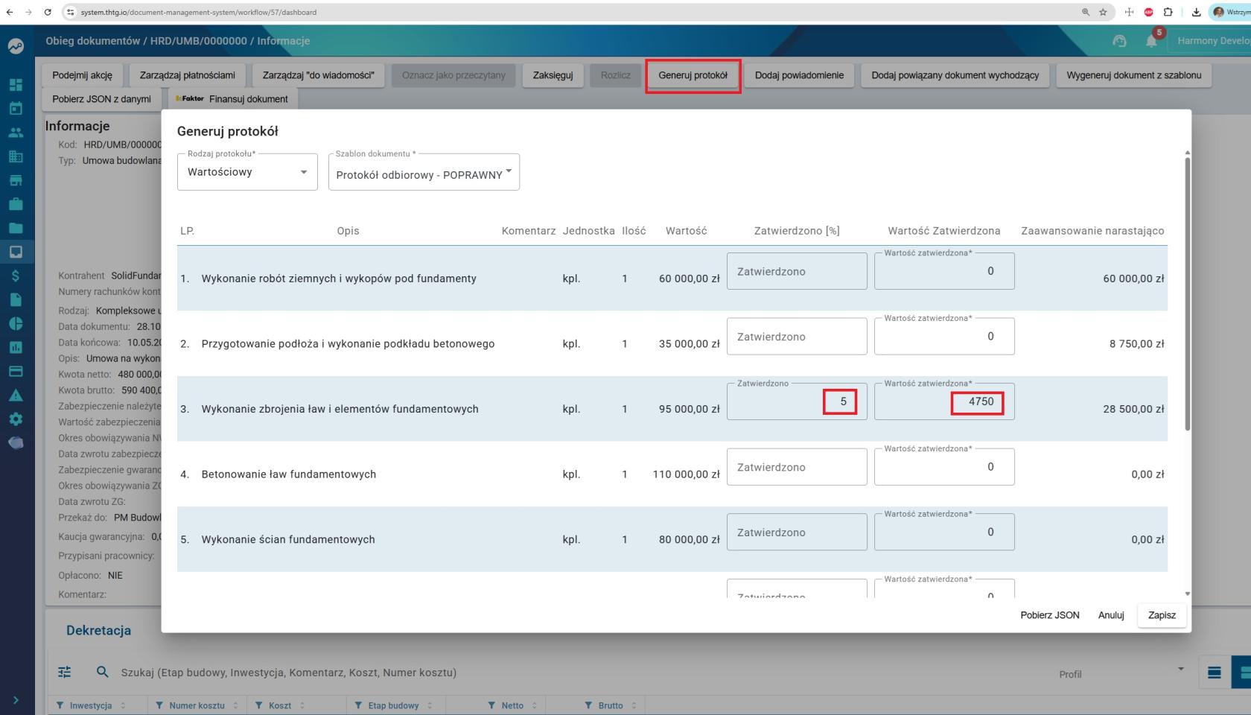Screen dimensions: 1251x715
Task: Click Zapisz to save the protocol
Action: 1162,615
